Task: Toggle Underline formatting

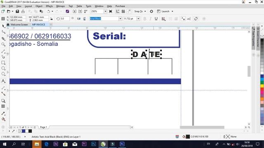Action: click(x=156, y=18)
